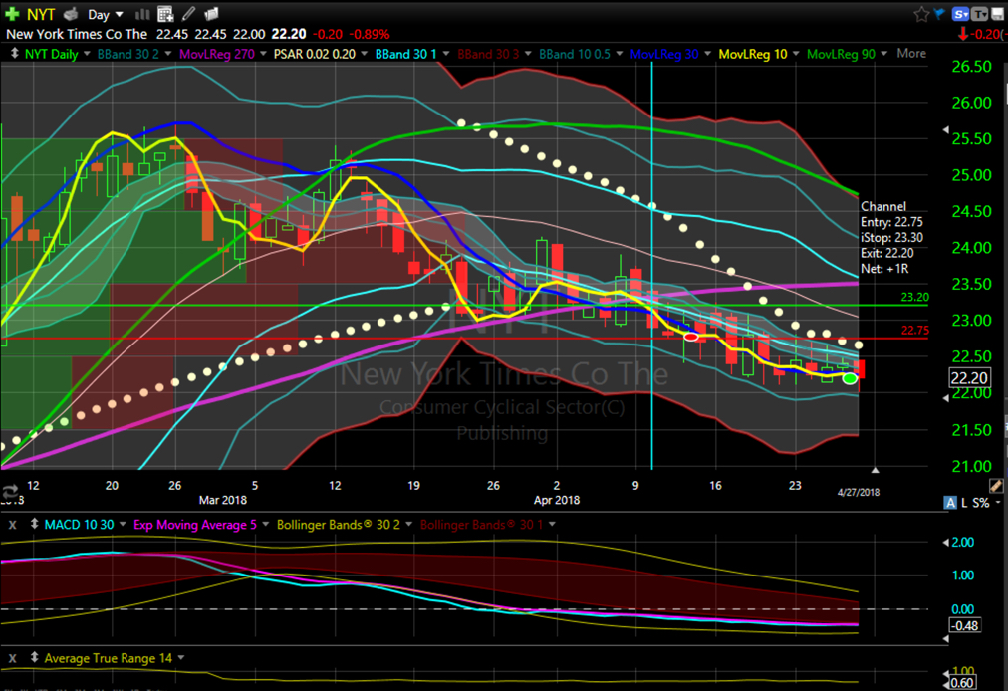
Task: Click the 4/27/2018 date label
Action: tap(859, 493)
